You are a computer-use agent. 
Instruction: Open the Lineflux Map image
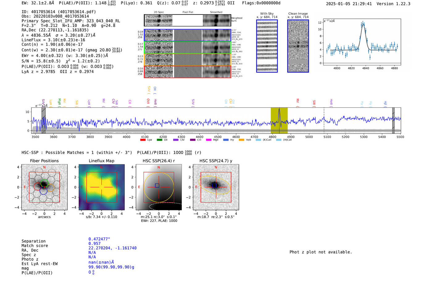102,187
